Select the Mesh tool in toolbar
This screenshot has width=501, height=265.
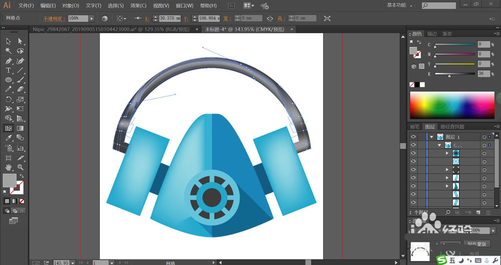click(x=9, y=128)
